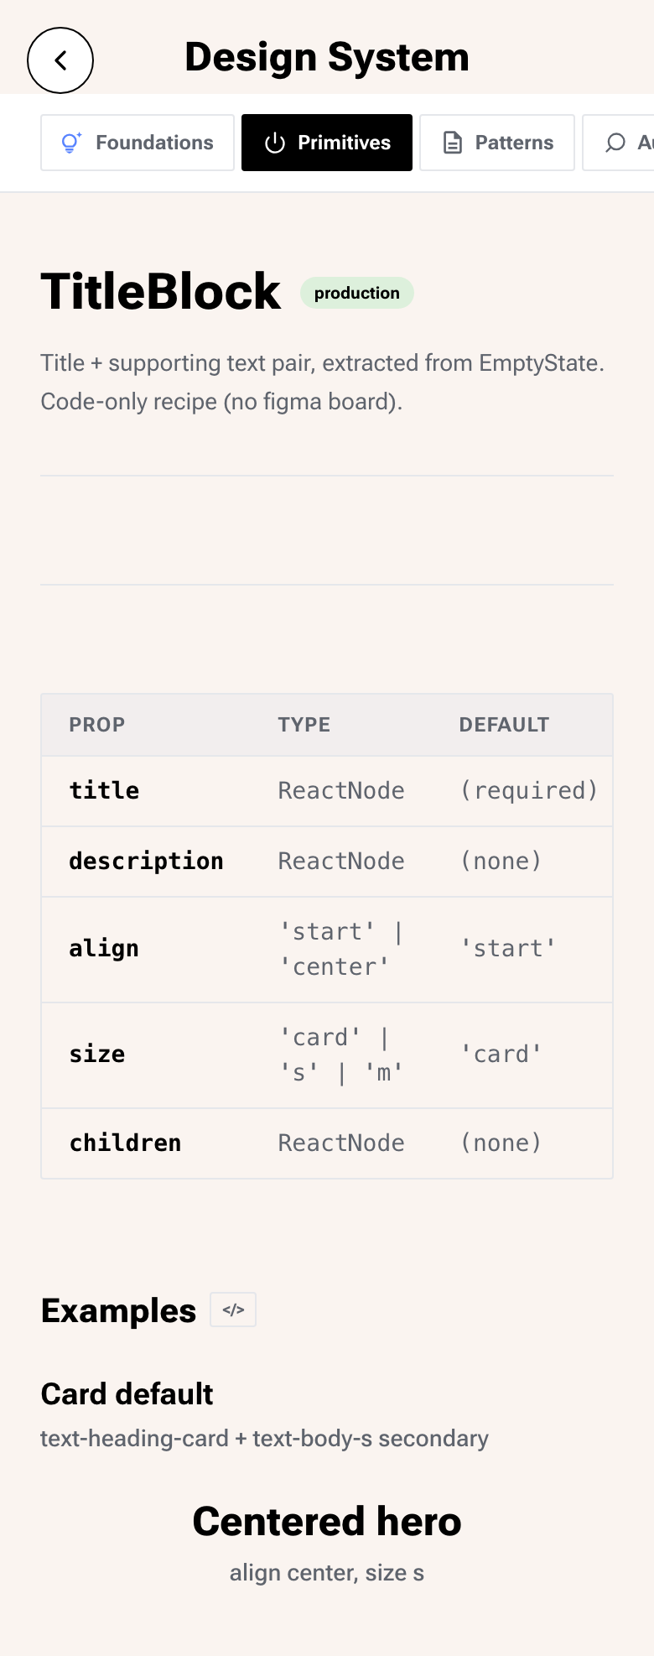Open the Foundations tab

click(x=138, y=143)
